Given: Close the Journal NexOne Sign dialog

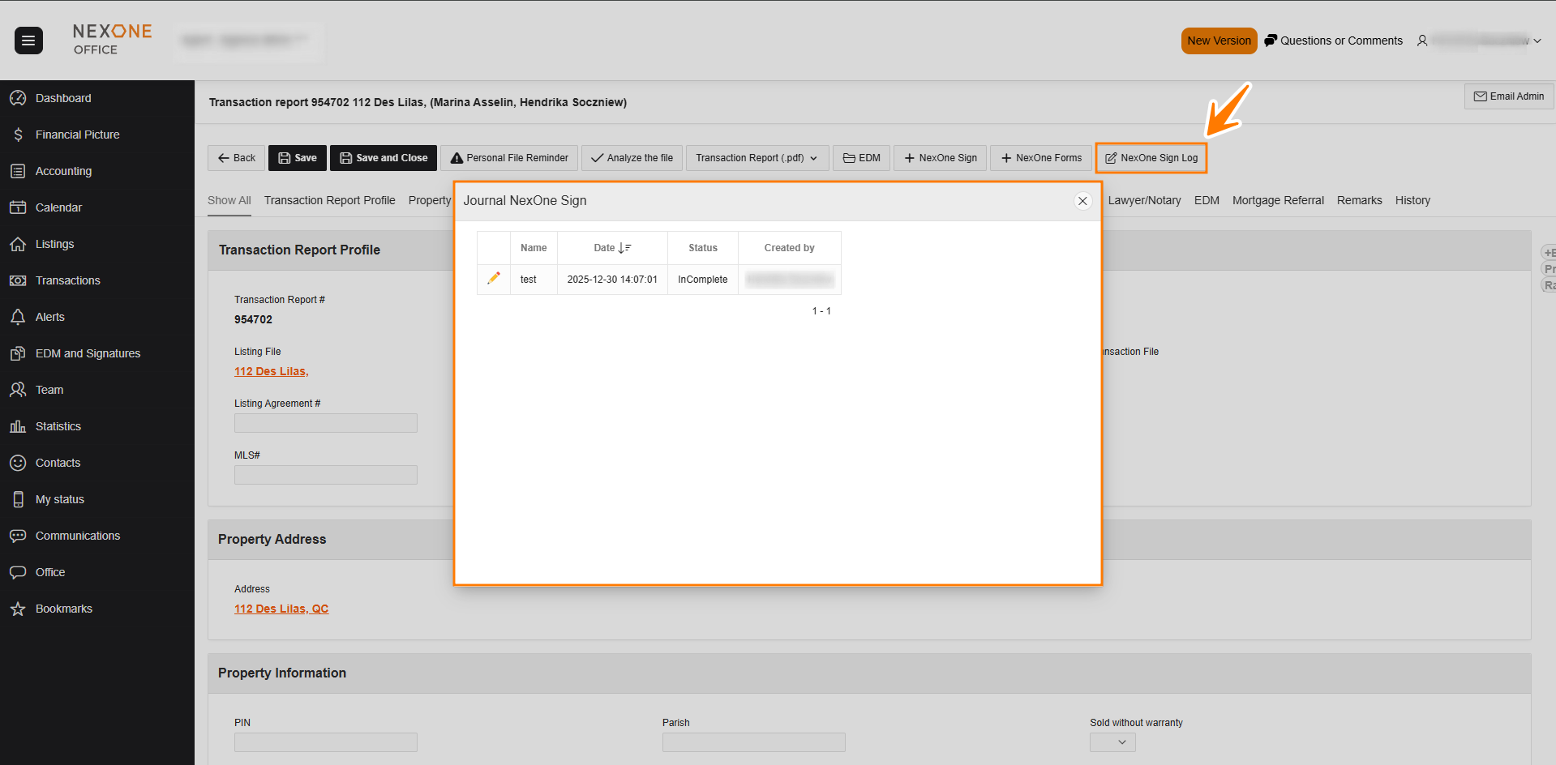Looking at the screenshot, I should coord(1082,201).
